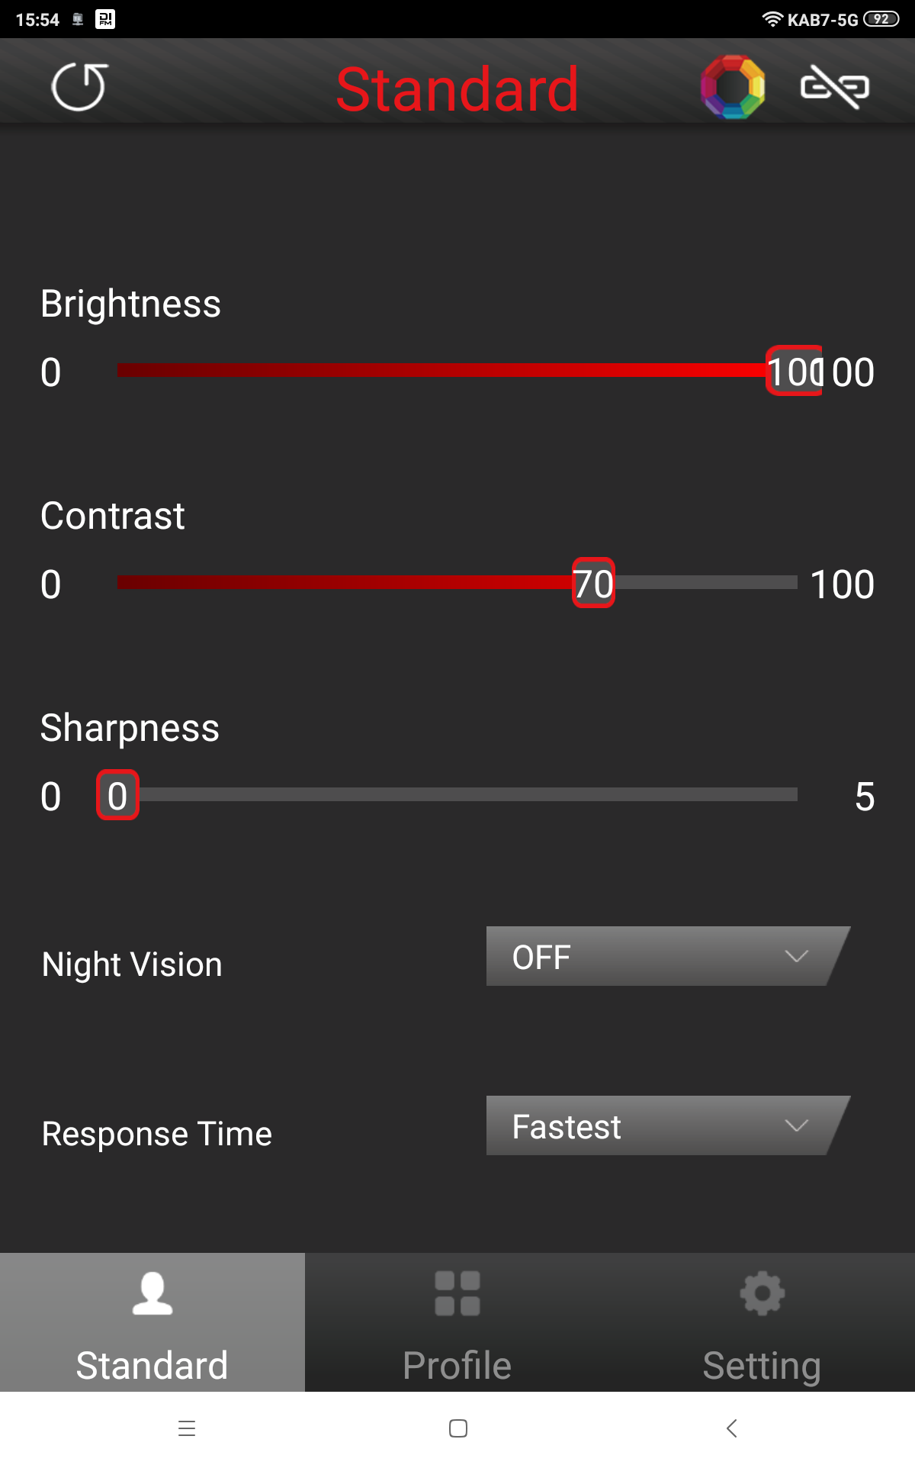Open the colorful RGB wheel icon
This screenshot has height=1465, width=915.
pos(733,87)
